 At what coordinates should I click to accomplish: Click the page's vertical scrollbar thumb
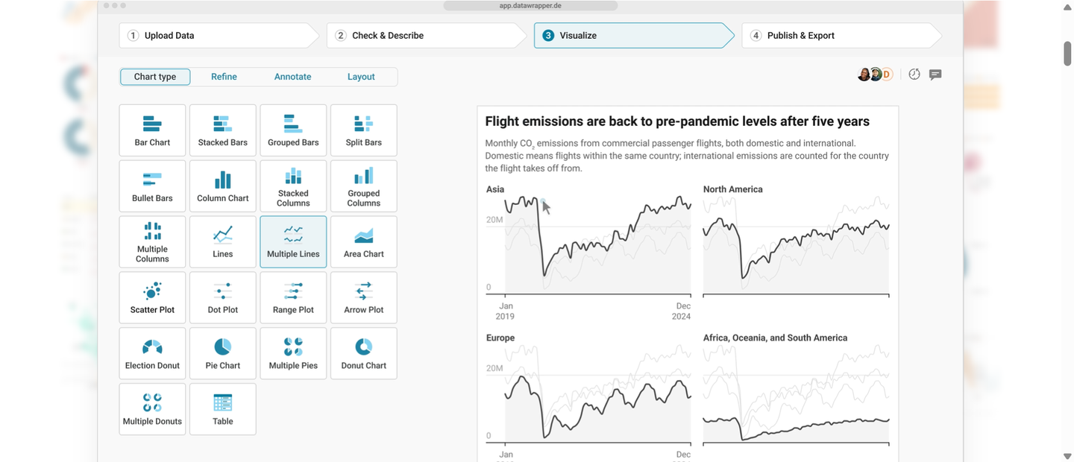pos(1067,54)
